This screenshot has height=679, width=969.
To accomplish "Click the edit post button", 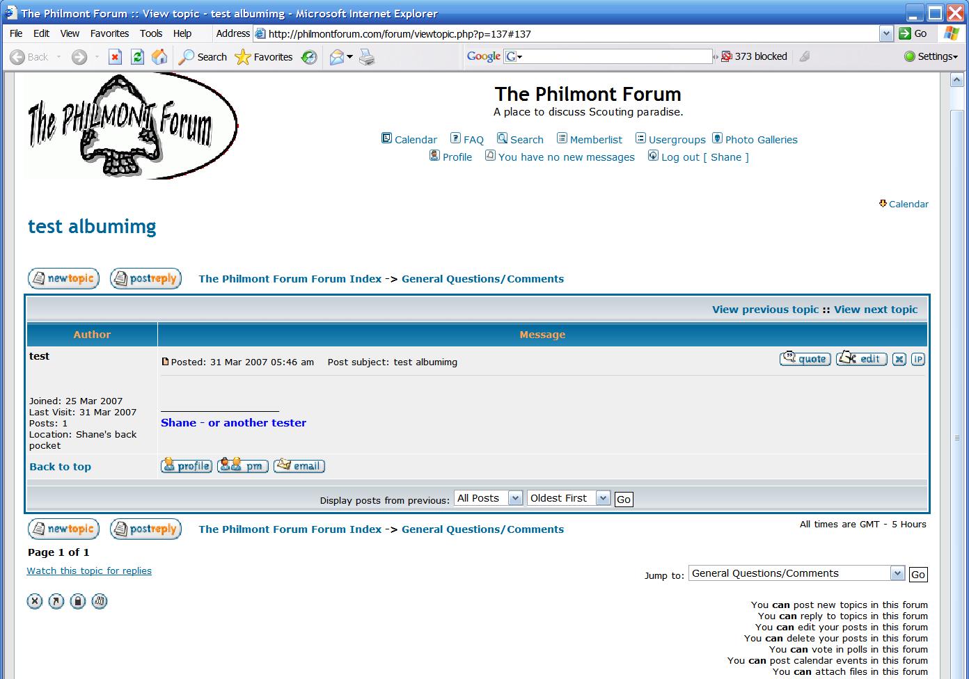I will pos(861,359).
